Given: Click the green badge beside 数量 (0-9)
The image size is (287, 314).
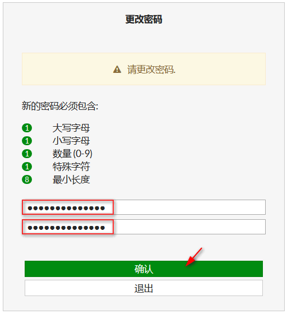Looking at the screenshot, I should 27,154.
